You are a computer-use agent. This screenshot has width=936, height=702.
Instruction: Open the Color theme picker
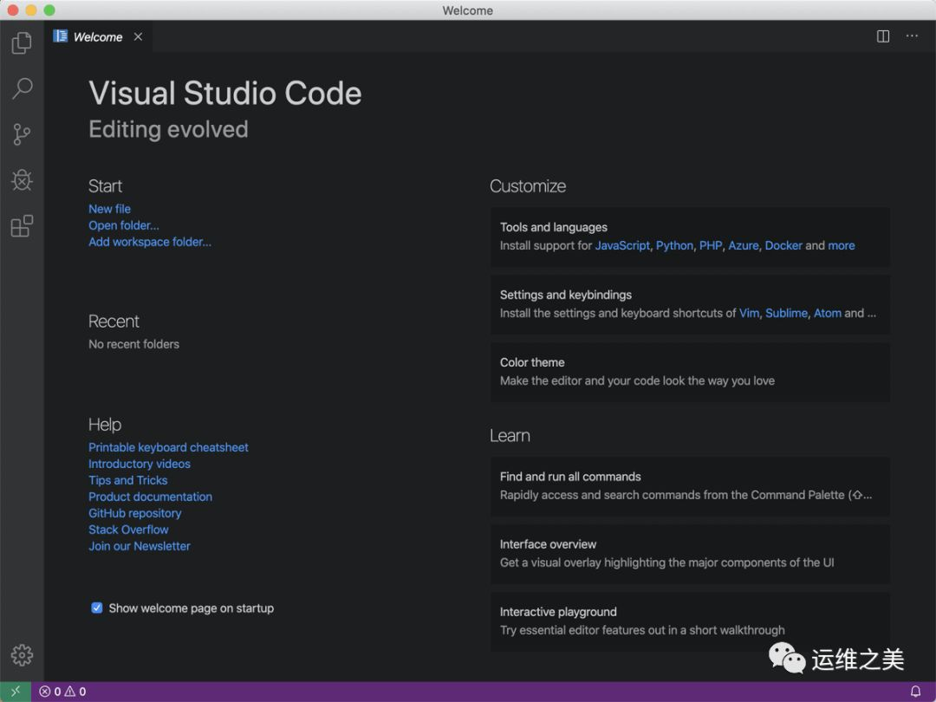pyautogui.click(x=690, y=372)
